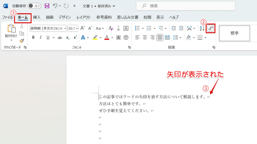
Task: Open the 差し込み文書 tab
Action: [127, 17]
